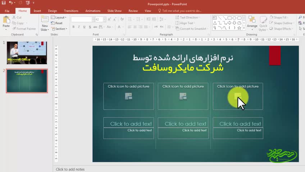Select the Oval shape in gallery
305x172 pixels.
[235, 18]
